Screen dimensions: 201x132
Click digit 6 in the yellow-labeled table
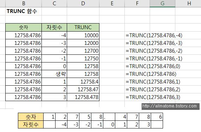click(x=157, y=117)
